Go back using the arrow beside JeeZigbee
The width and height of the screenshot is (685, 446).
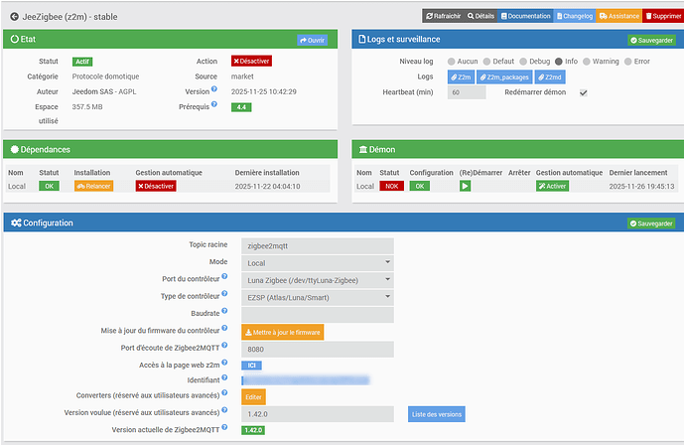click(14, 17)
